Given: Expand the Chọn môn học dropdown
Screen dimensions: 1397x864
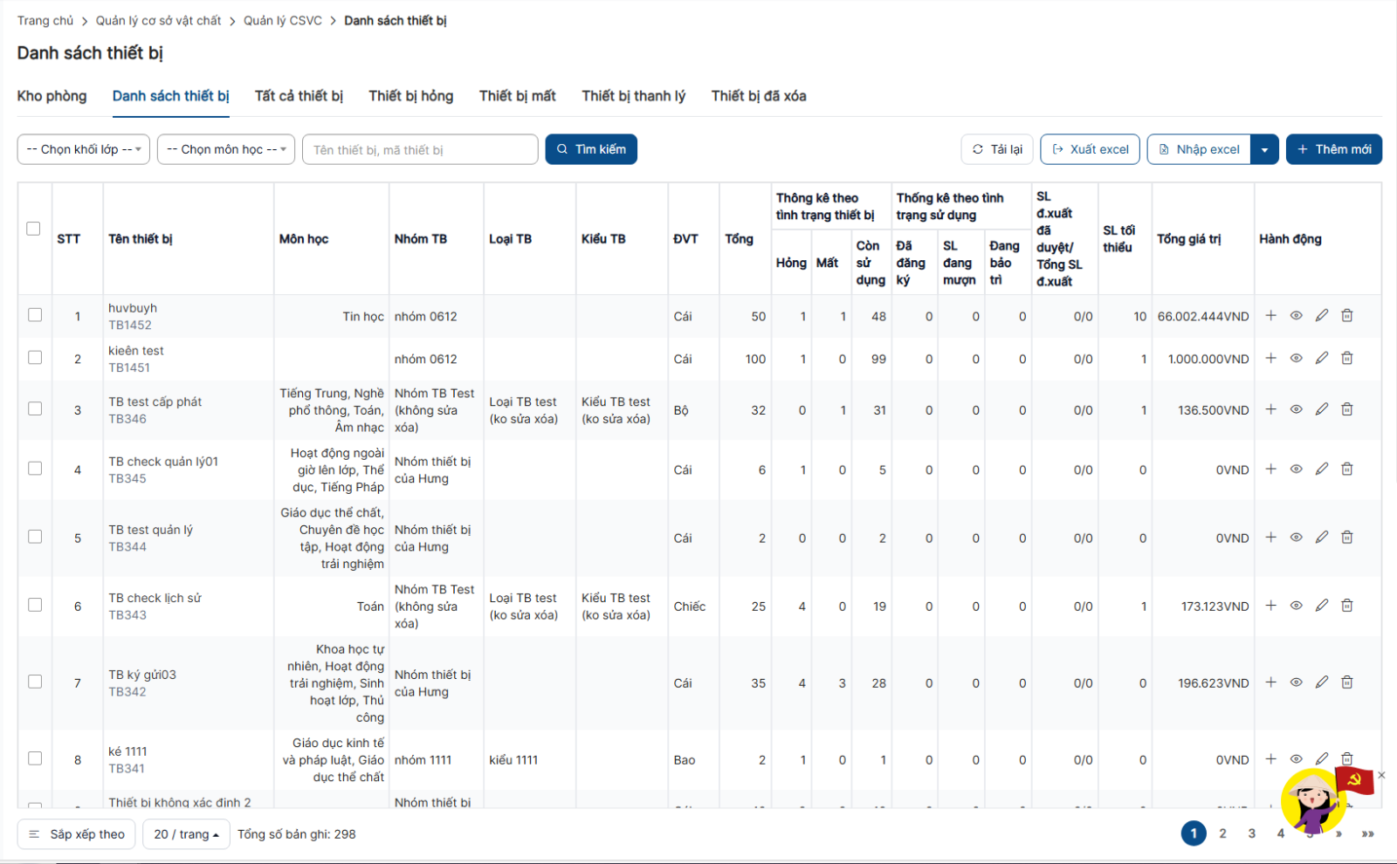Looking at the screenshot, I should pyautogui.click(x=226, y=149).
